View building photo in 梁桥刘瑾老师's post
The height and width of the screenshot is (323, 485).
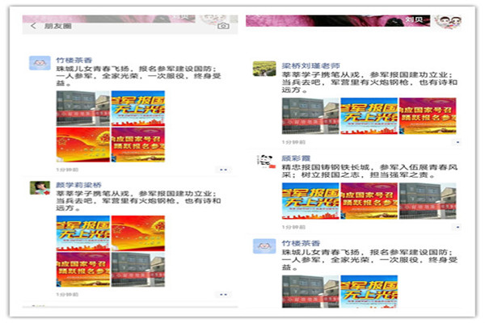point(310,116)
